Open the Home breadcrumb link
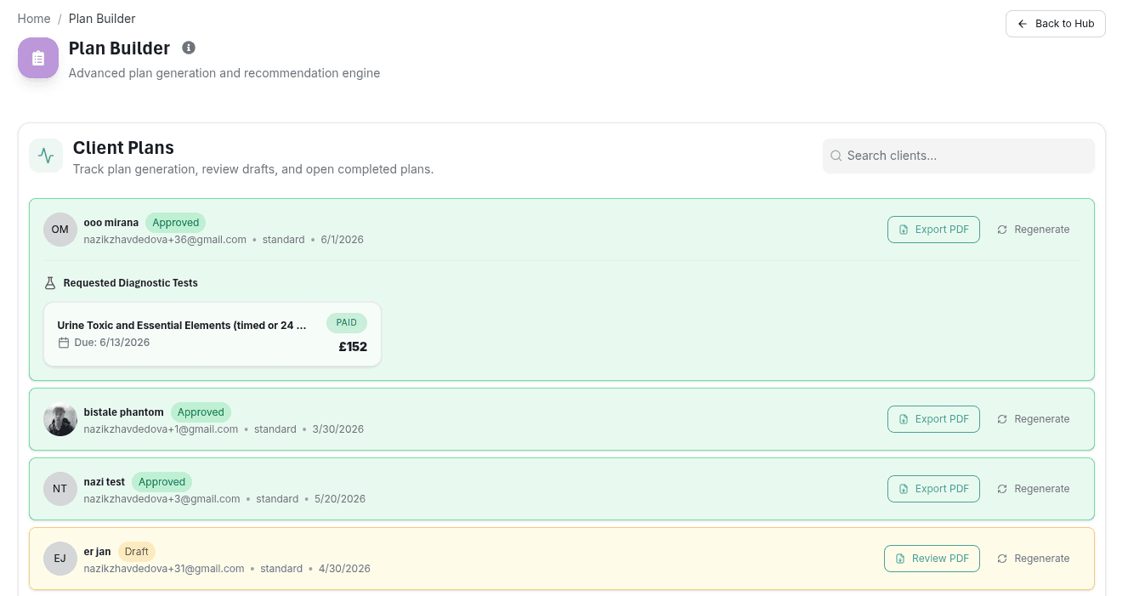Viewport: 1128px width, 596px height. click(x=34, y=19)
